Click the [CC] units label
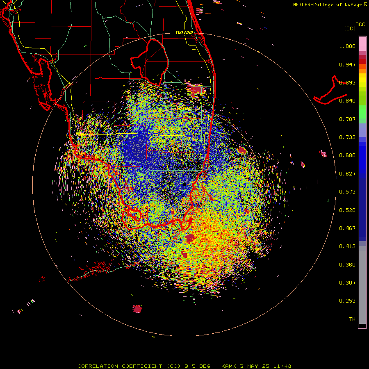The image size is (369, 369). (350, 28)
